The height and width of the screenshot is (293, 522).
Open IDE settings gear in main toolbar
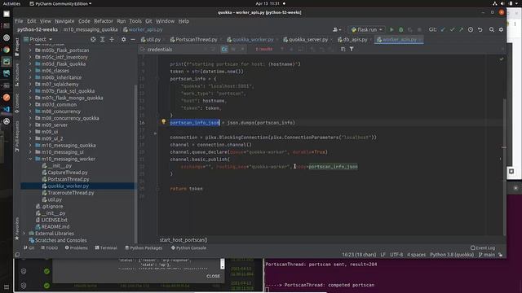pos(501,29)
